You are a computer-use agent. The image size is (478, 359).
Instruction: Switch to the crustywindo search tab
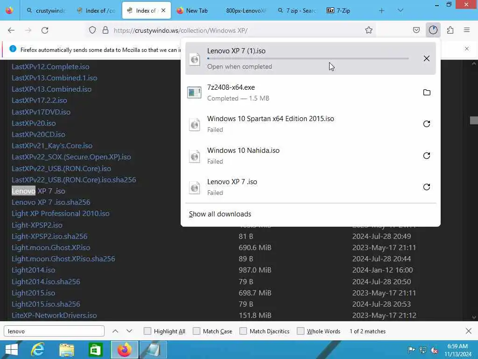point(46,11)
